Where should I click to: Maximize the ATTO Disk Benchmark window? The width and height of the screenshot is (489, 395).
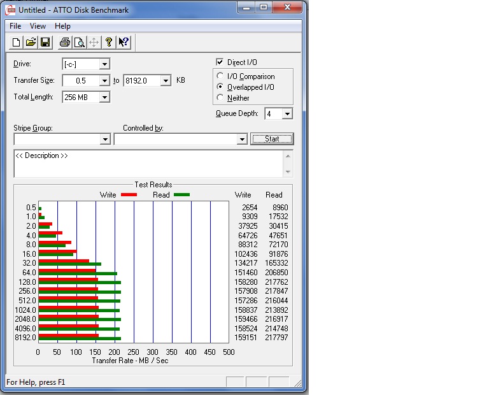point(263,8)
